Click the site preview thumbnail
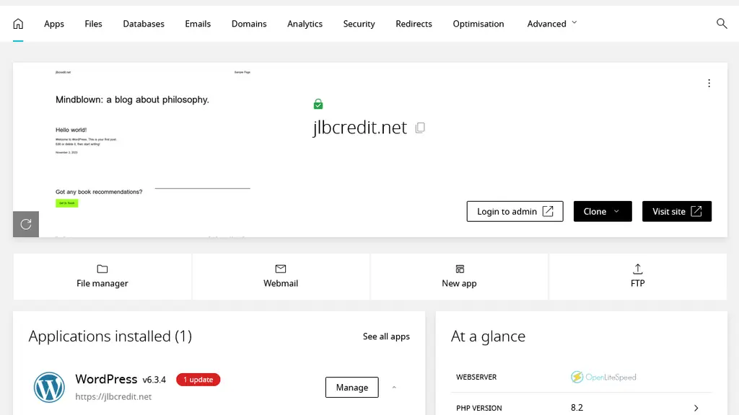 [x=153, y=150]
